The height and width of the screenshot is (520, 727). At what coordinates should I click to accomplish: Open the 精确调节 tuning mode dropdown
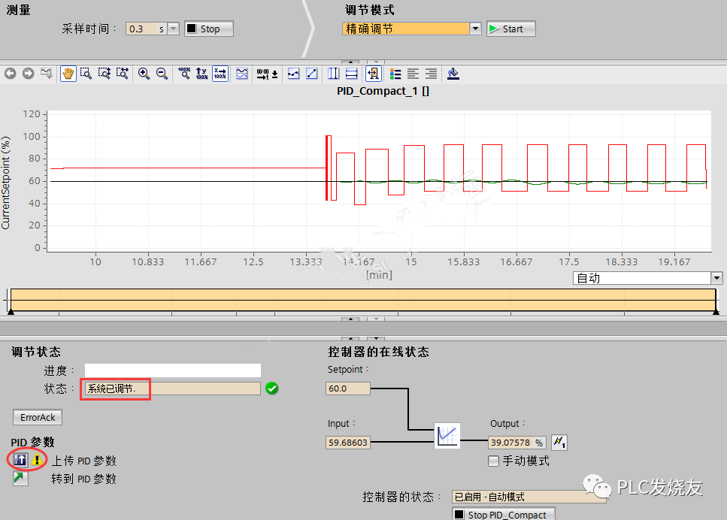[x=475, y=29]
